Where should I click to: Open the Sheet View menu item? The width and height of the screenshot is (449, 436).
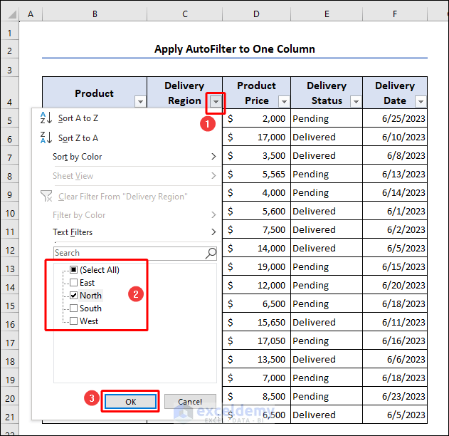point(127,176)
